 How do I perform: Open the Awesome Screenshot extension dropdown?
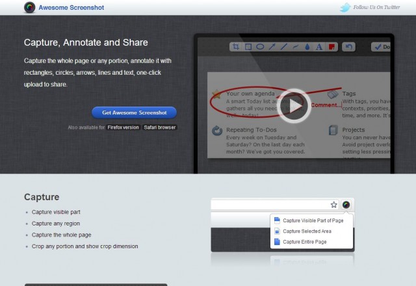346,205
